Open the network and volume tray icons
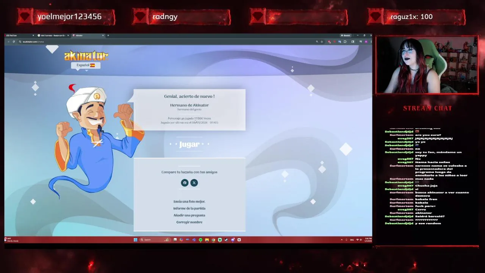Screen dimensions: 485x273 click(x=359, y=240)
